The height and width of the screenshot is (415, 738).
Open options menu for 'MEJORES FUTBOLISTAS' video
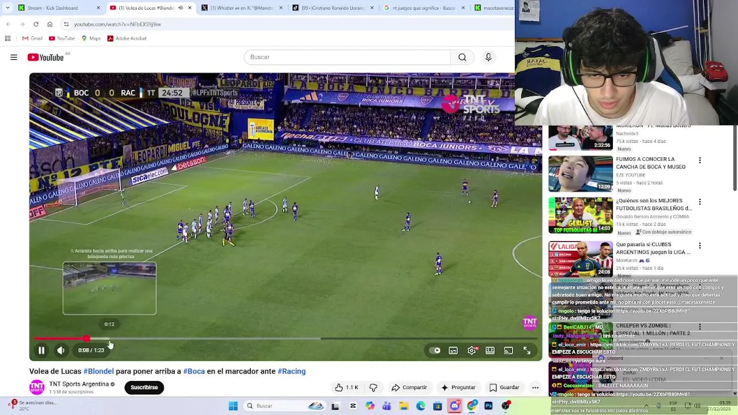pyautogui.click(x=700, y=202)
